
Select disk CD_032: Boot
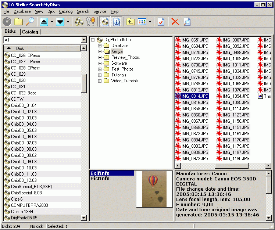point(23,93)
